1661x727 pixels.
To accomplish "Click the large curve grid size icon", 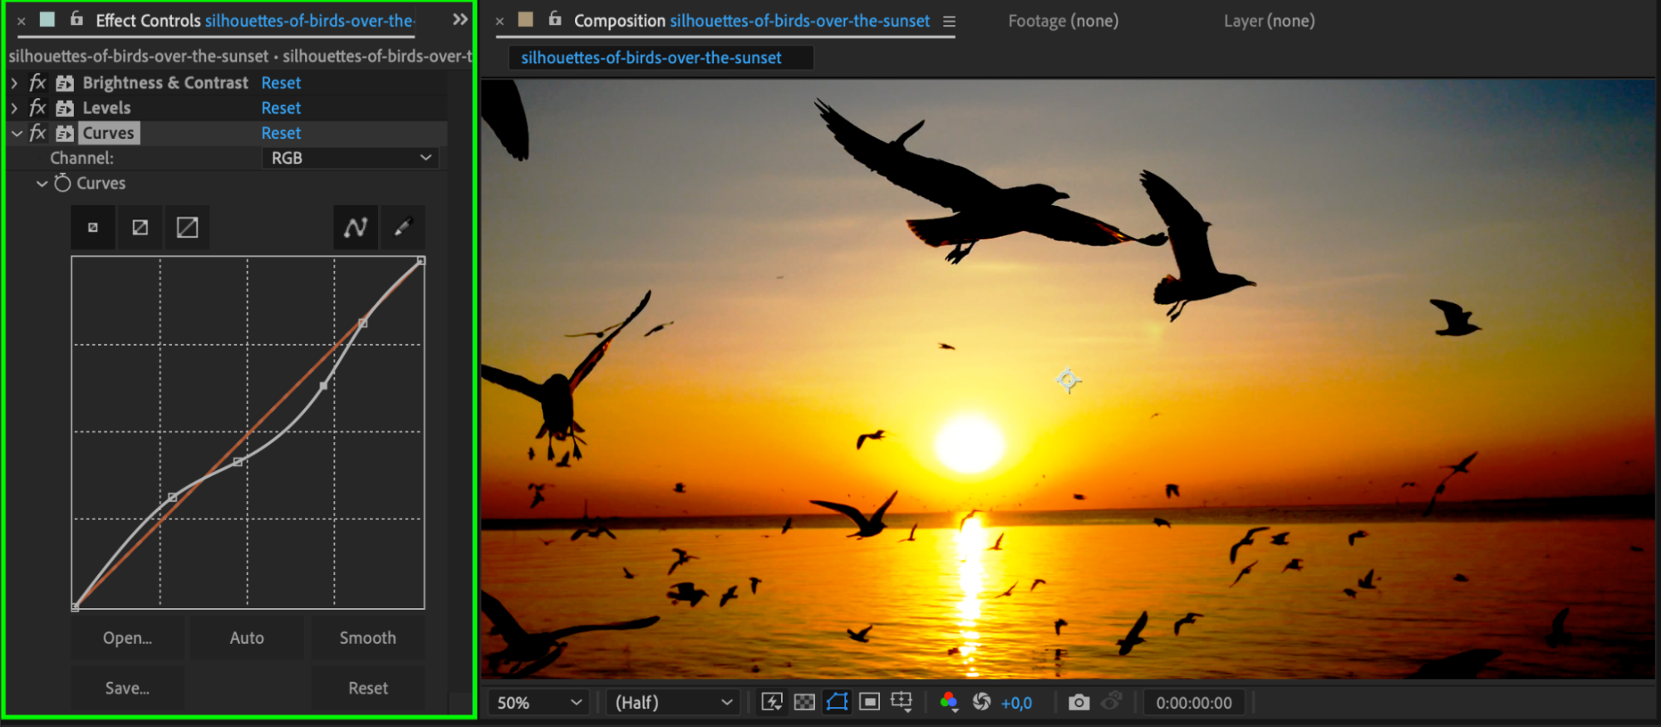I will pos(187,227).
